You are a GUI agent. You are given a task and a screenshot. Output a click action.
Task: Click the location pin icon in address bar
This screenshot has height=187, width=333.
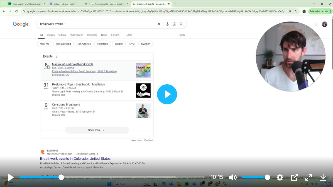tap(290, 11)
